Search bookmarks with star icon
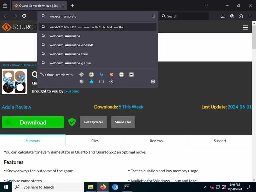This screenshot has height=192, width=256. click(91, 81)
